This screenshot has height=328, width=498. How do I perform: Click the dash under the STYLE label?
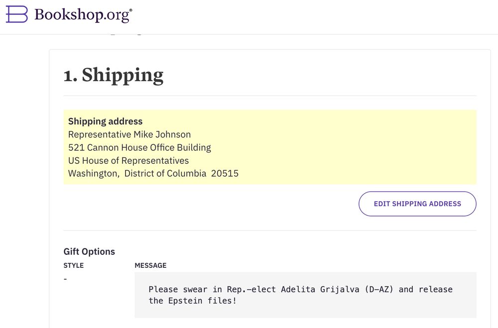(65, 279)
